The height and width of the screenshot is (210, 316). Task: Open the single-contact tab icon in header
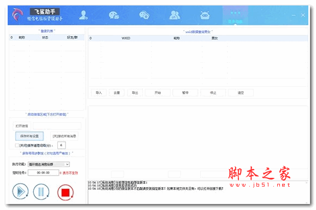click(x=83, y=15)
